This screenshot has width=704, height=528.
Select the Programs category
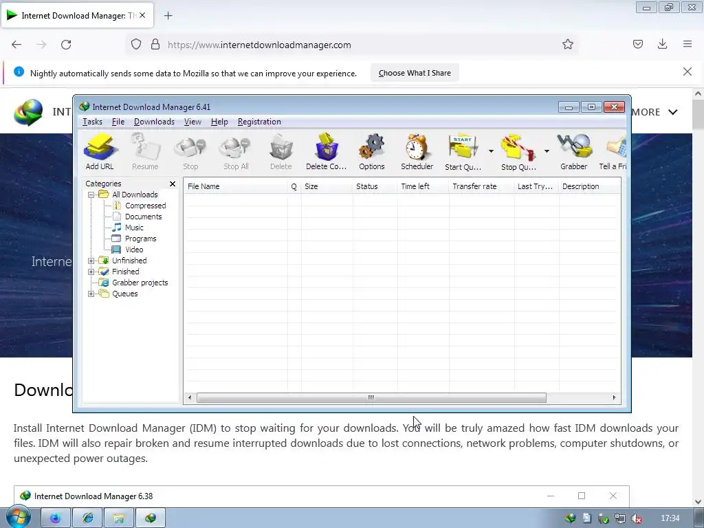pyautogui.click(x=140, y=239)
